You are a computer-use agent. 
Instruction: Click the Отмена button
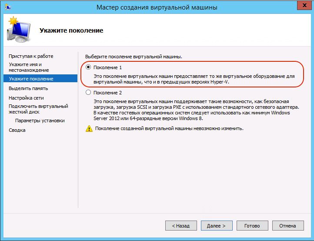click(287, 226)
